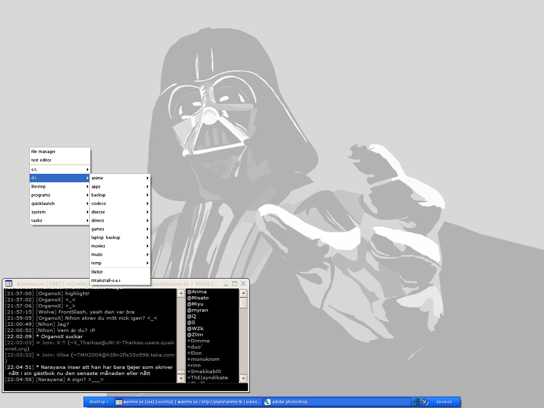The width and height of the screenshot is (544, 408).
Task: Click the mIRC window title bar icon
Action: click(8, 283)
